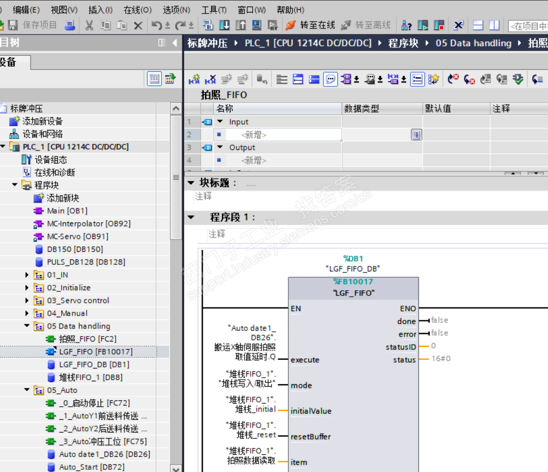The image size is (548, 472).
Task: Expand the 04_Manual folder
Action: (27, 313)
